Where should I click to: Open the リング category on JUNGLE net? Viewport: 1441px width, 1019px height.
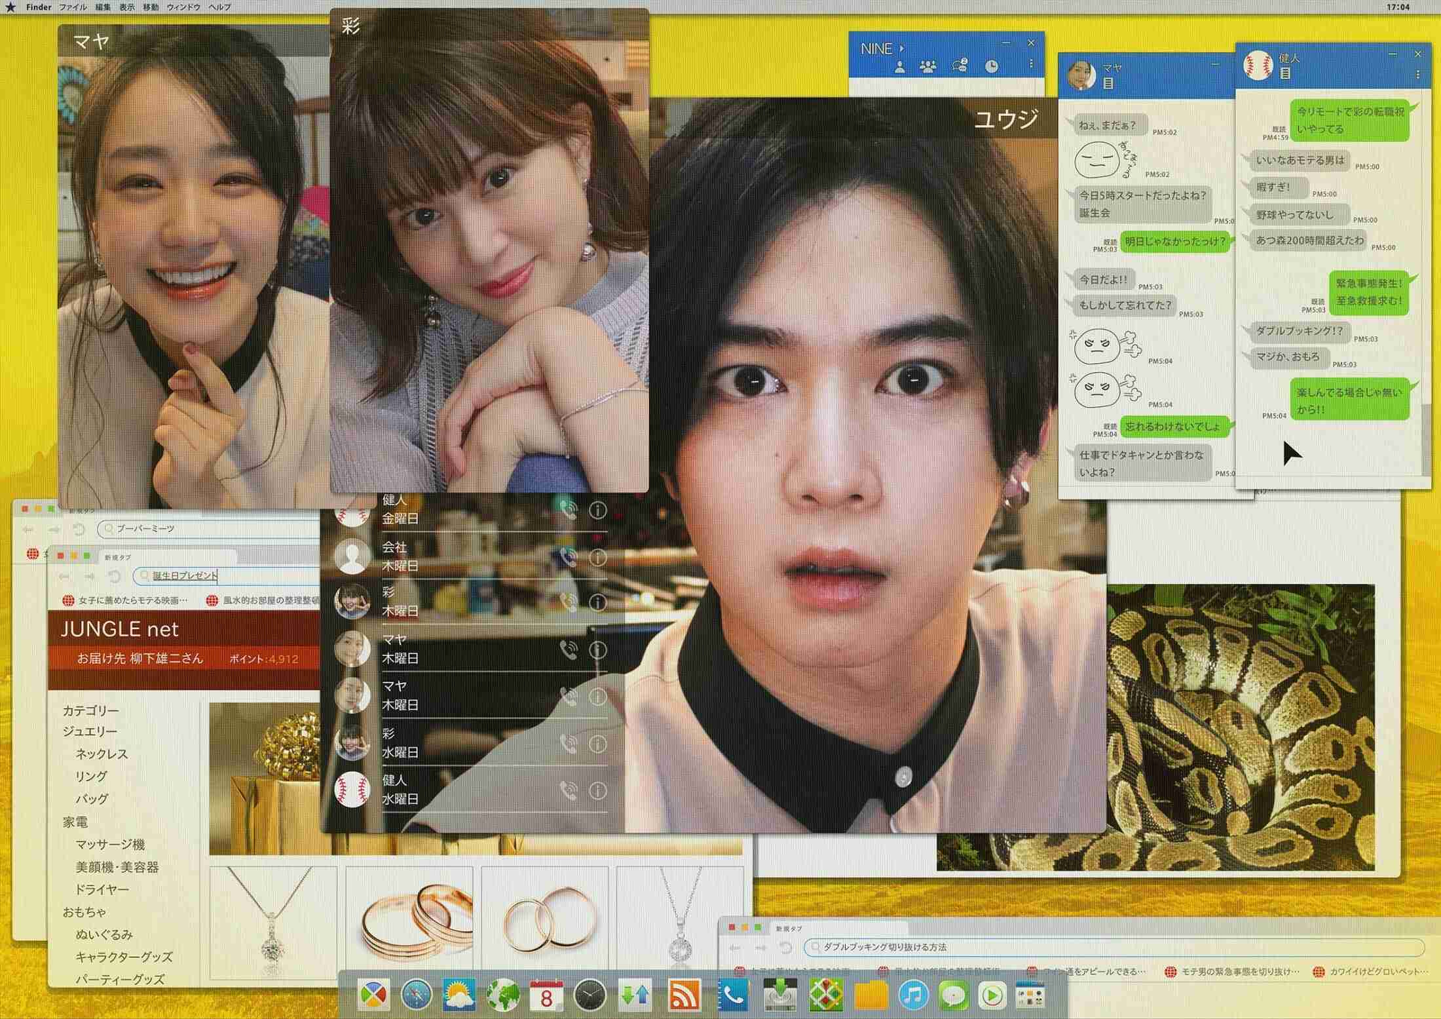pyautogui.click(x=91, y=777)
